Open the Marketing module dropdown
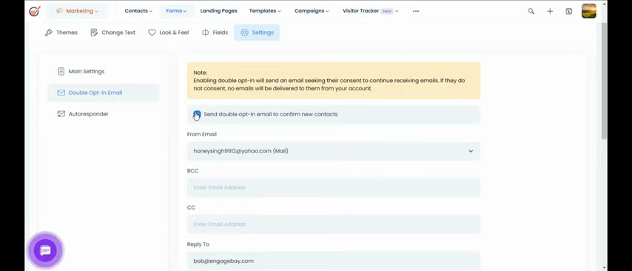Screen dimensions: 632x271 click(x=77, y=11)
